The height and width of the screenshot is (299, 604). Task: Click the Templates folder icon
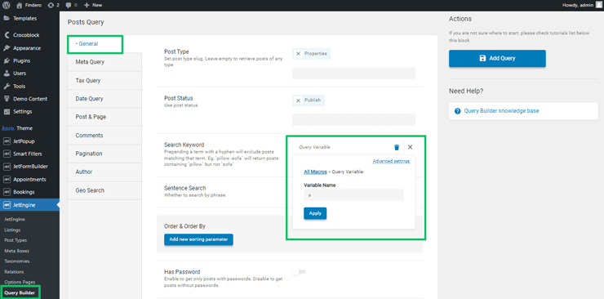7,18
